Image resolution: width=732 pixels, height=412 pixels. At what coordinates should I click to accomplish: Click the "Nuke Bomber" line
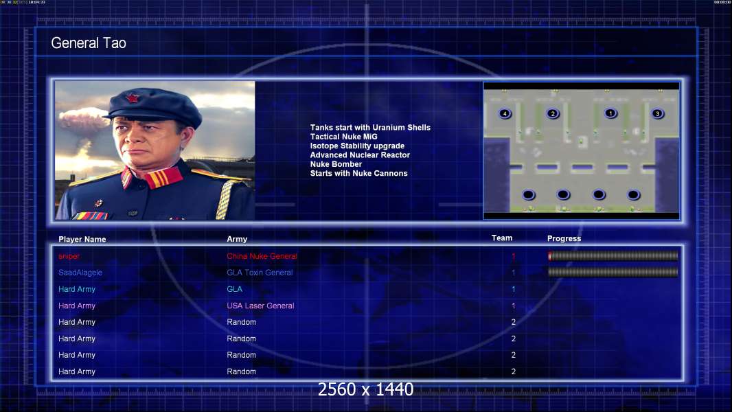point(336,164)
